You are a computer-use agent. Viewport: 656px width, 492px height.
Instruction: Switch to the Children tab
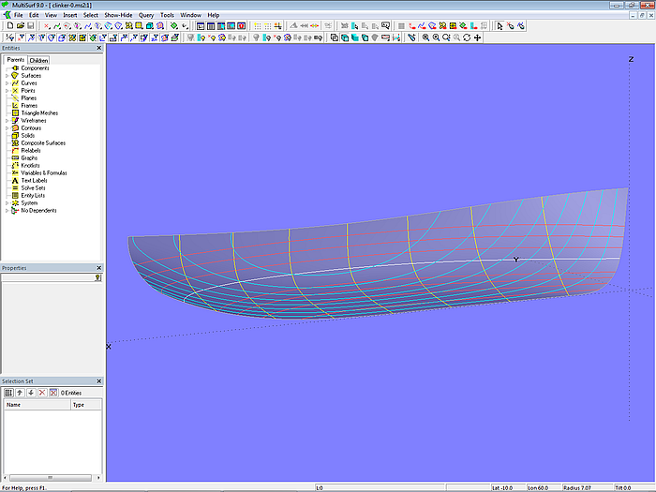(x=38, y=60)
